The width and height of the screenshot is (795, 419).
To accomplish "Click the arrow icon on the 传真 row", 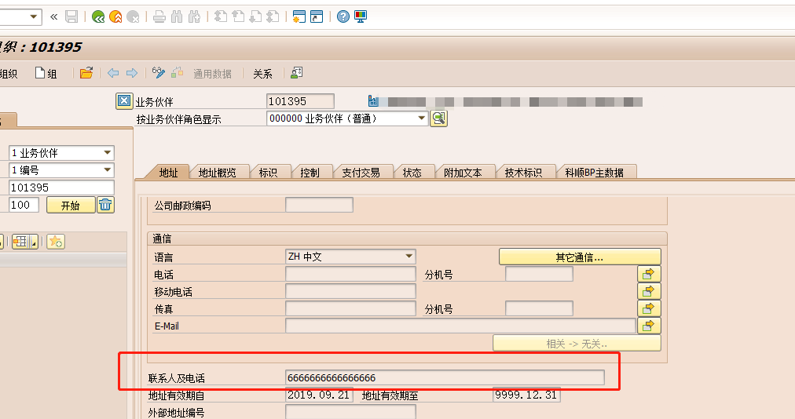I will click(x=648, y=308).
